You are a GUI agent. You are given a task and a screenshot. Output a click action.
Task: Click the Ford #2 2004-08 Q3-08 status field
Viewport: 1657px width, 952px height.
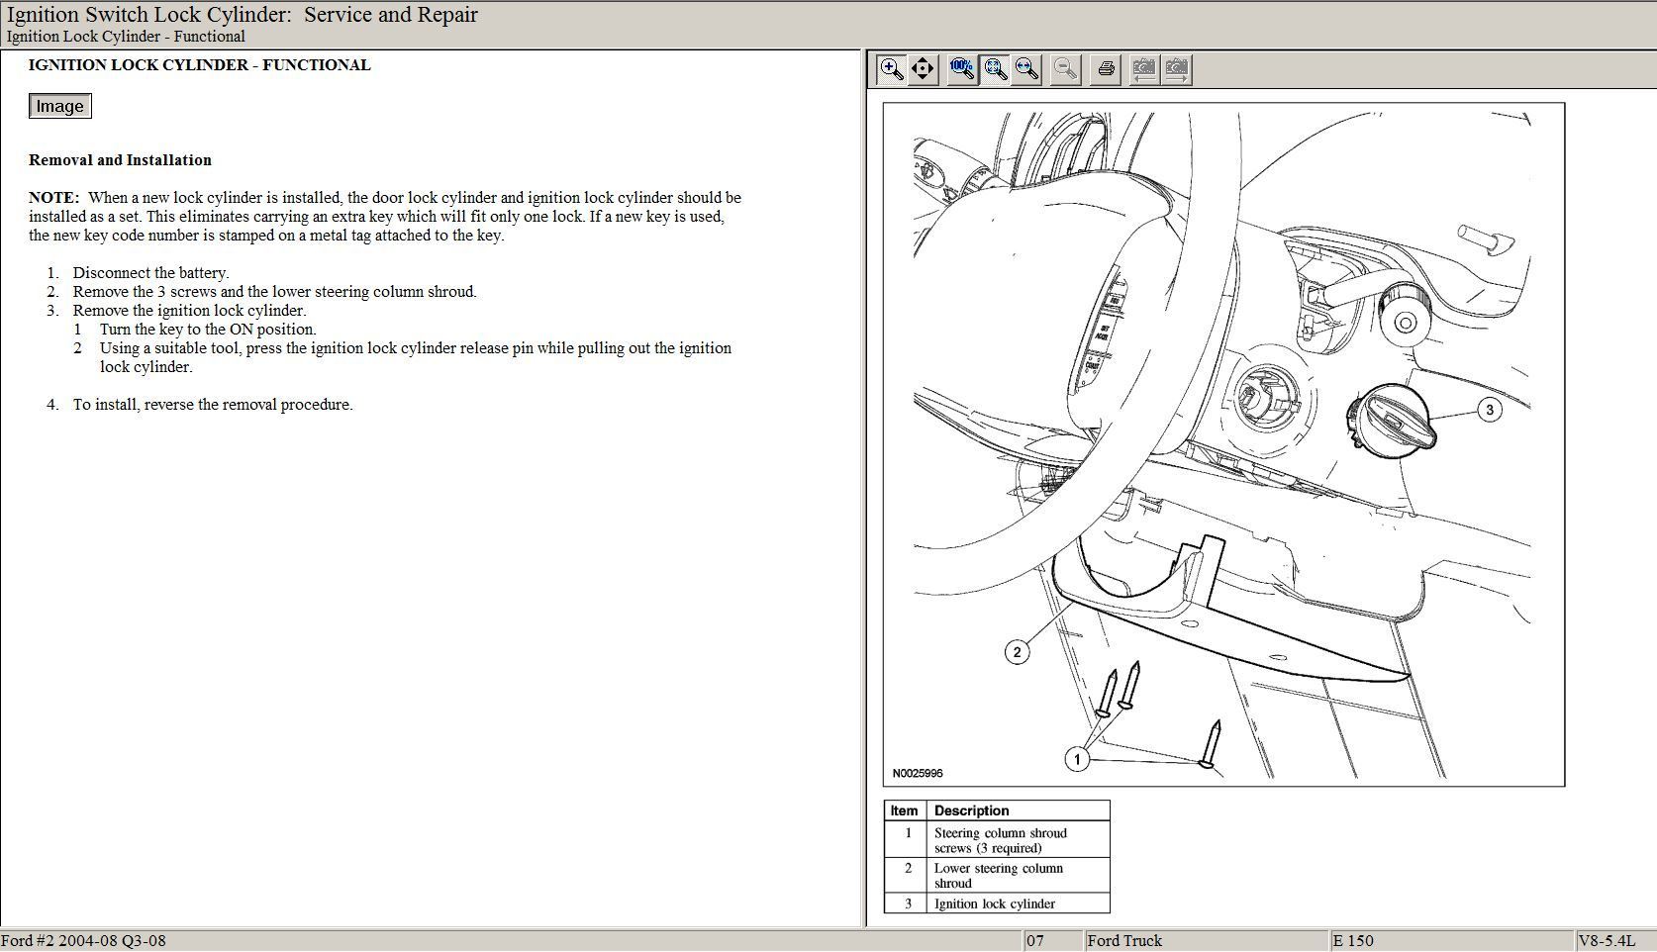[x=84, y=941]
